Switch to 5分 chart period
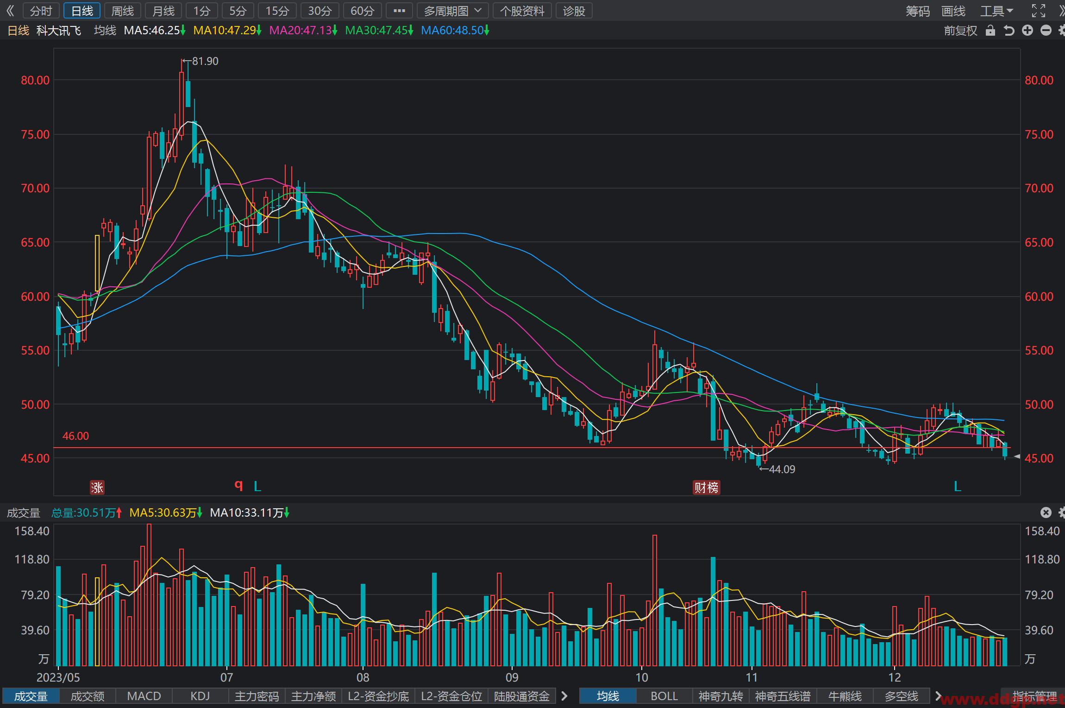This screenshot has width=1065, height=708. [238, 11]
